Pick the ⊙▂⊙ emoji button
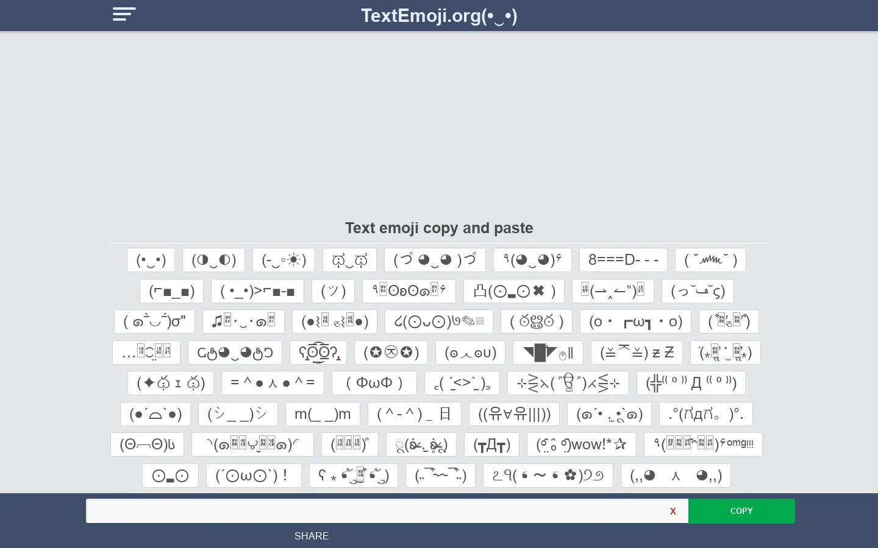 [x=171, y=476]
